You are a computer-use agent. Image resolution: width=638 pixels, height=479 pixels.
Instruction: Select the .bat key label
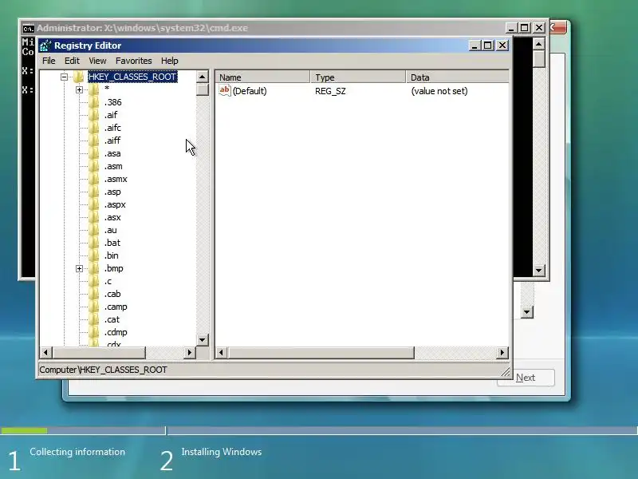(112, 243)
